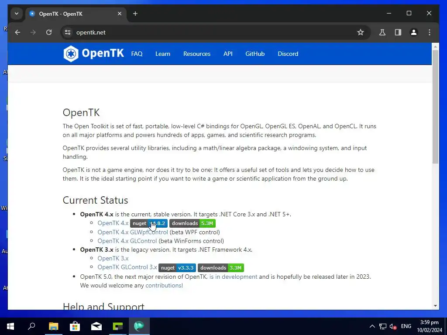The height and width of the screenshot is (335, 447).
Task: Open the Windows Start menu
Action: point(10,326)
